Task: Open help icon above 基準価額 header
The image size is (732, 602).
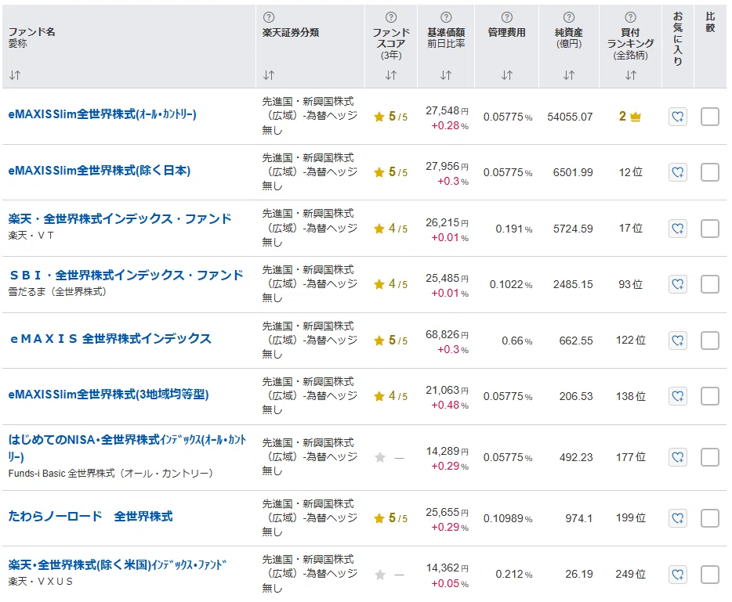Action: click(x=446, y=17)
